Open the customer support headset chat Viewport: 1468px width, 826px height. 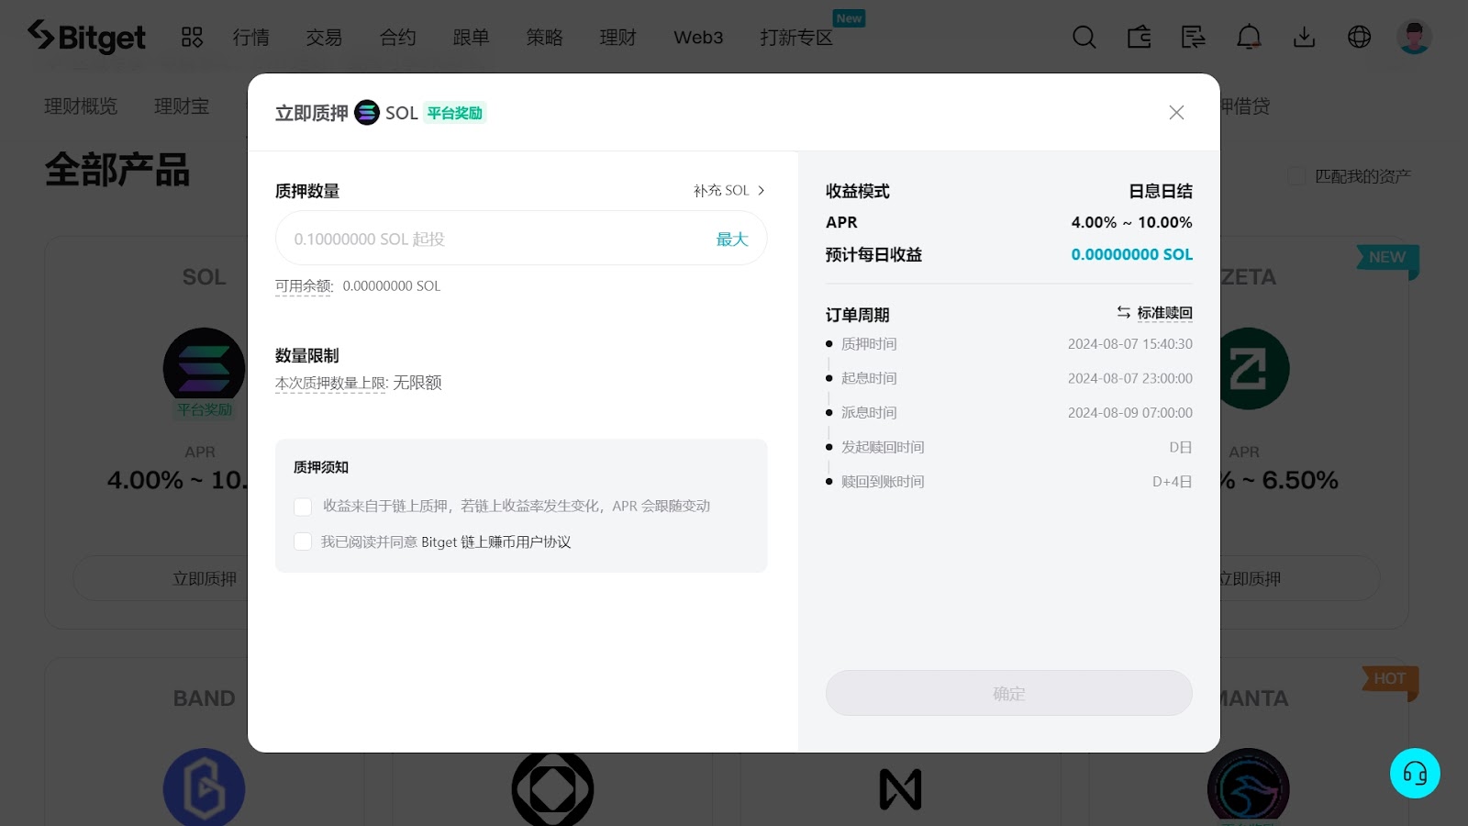click(x=1415, y=773)
